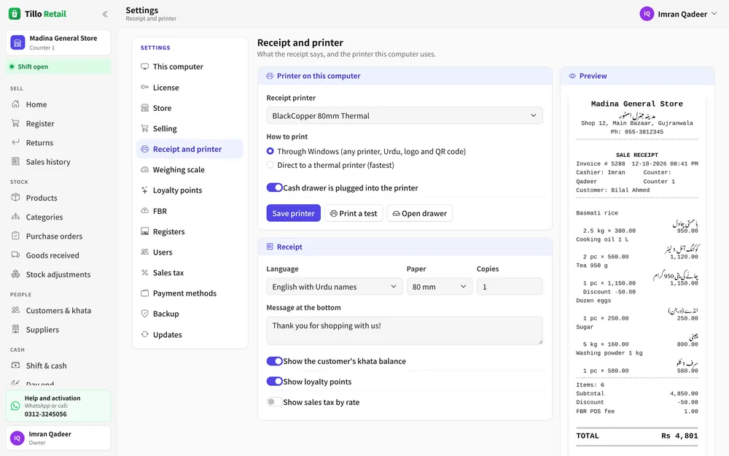Click the Tillo Retail lock logo icon

tap(15, 14)
